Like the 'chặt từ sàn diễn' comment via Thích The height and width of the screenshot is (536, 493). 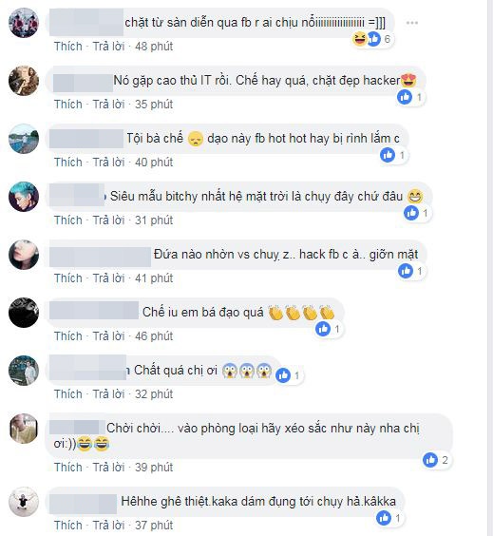coord(68,47)
